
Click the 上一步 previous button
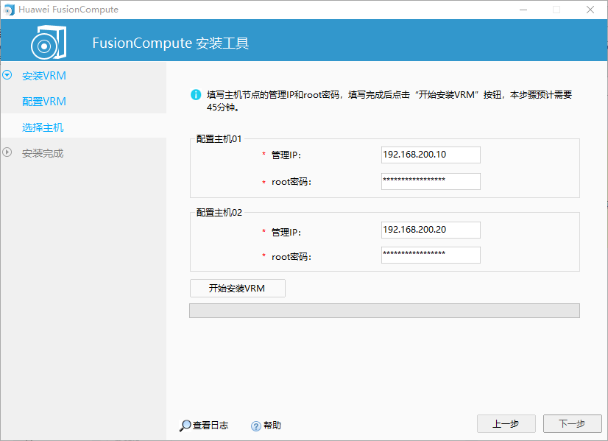point(506,423)
